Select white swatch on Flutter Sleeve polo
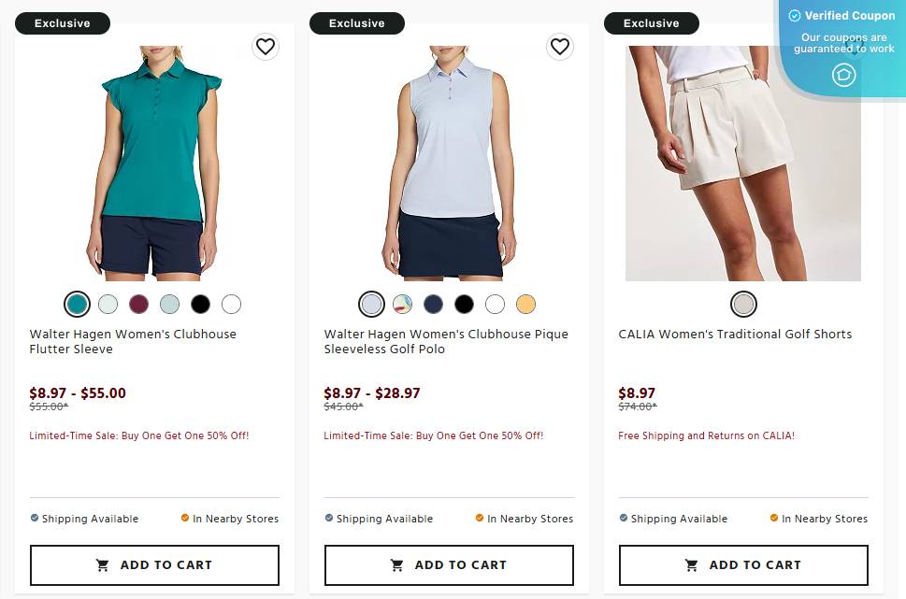Screen dimensions: 906x599 pos(231,304)
